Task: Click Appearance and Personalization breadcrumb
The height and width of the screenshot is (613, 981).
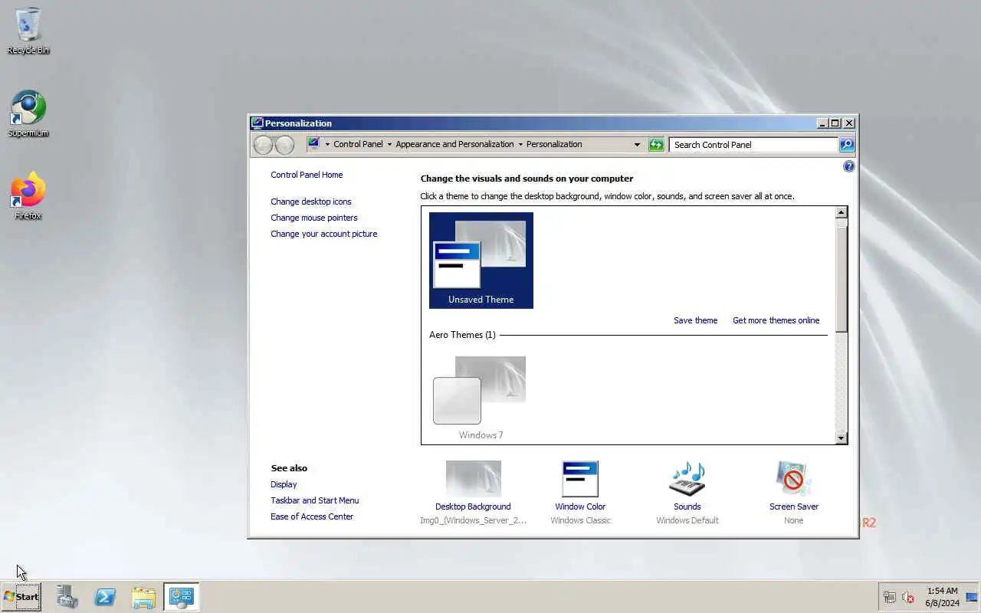Action: 454,144
